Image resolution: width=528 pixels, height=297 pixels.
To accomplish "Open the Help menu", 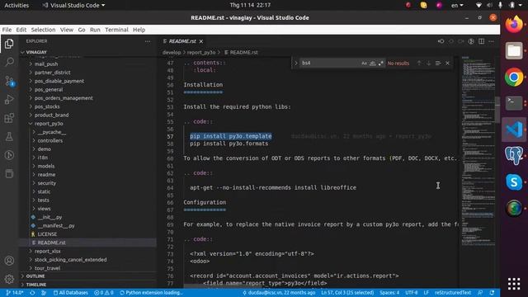I will click(x=139, y=30).
